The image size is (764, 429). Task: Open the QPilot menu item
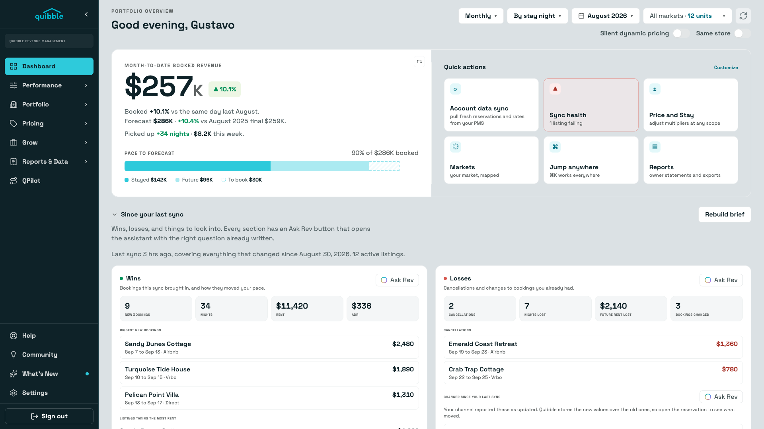(49, 181)
